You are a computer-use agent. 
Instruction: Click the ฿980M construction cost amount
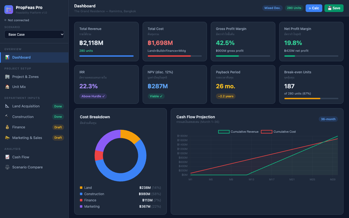tap(145, 194)
